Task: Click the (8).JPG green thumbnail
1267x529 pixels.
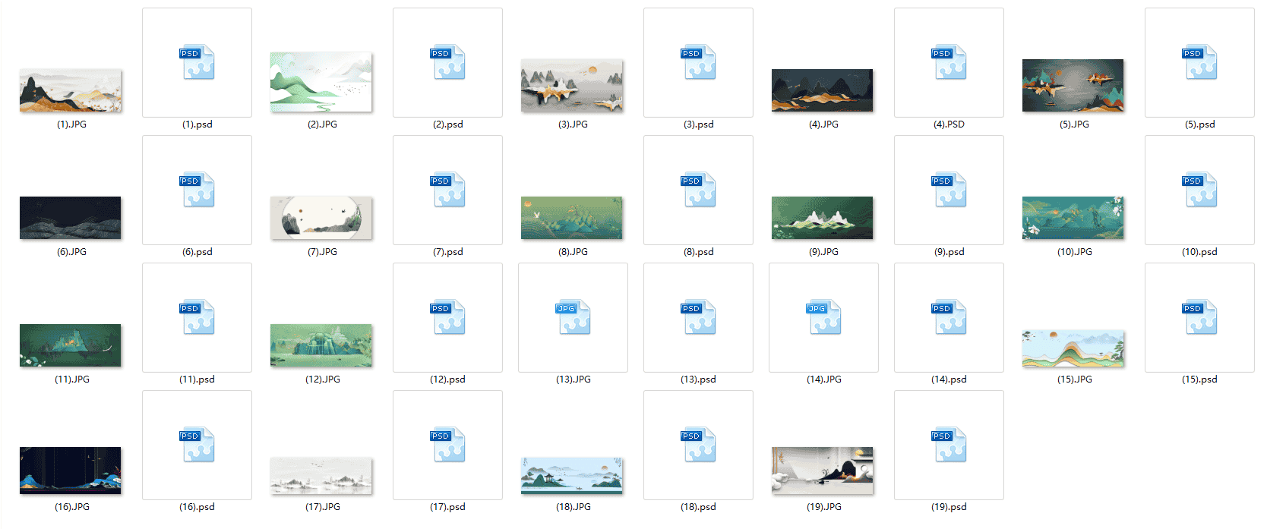Action: tap(572, 218)
